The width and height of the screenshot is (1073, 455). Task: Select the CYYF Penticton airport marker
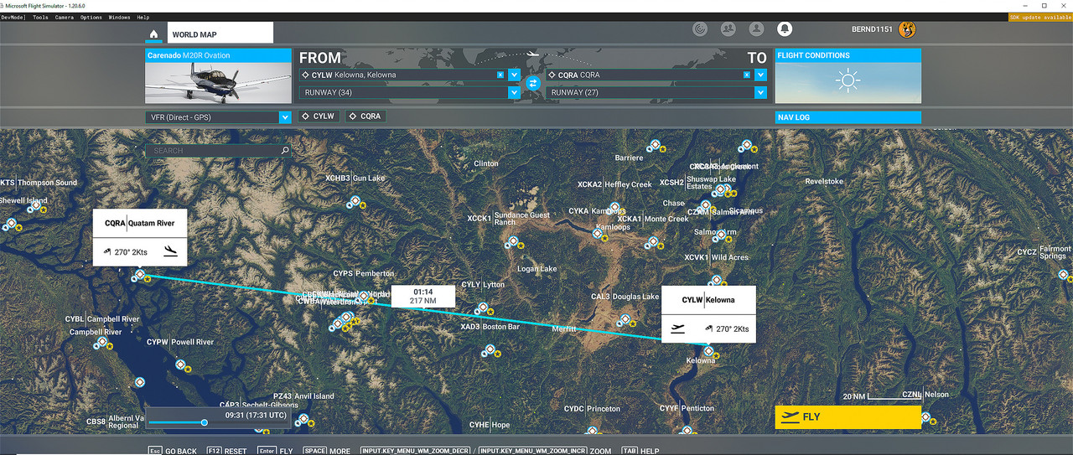point(687,432)
